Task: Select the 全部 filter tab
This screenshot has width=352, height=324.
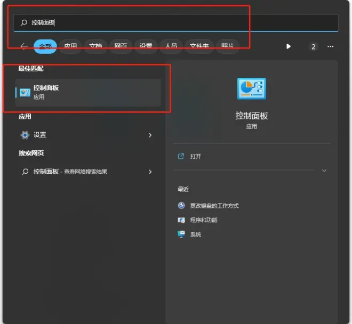Action: pos(45,46)
